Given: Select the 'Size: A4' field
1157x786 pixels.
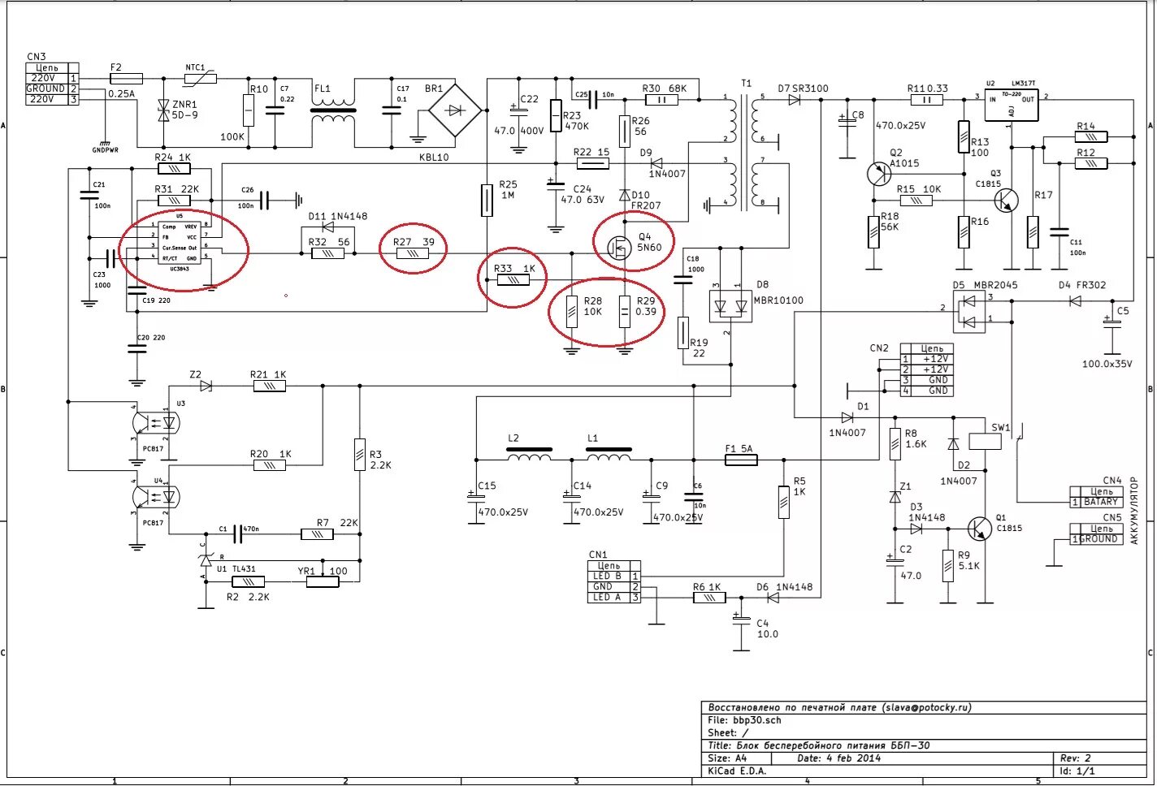Looking at the screenshot, I should click(727, 758).
